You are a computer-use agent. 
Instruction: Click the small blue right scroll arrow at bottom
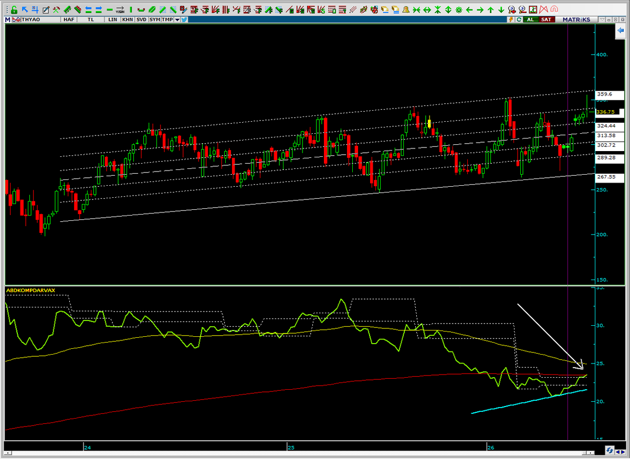(623, 452)
